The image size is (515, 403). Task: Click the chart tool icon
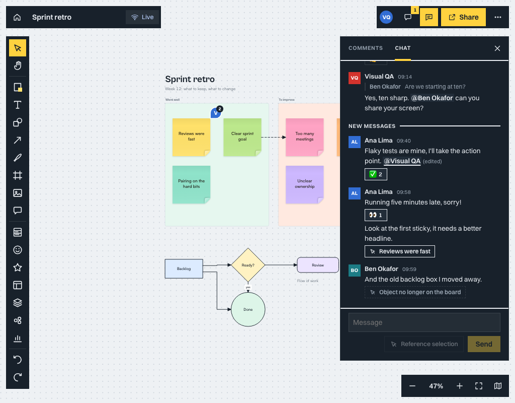(x=18, y=338)
